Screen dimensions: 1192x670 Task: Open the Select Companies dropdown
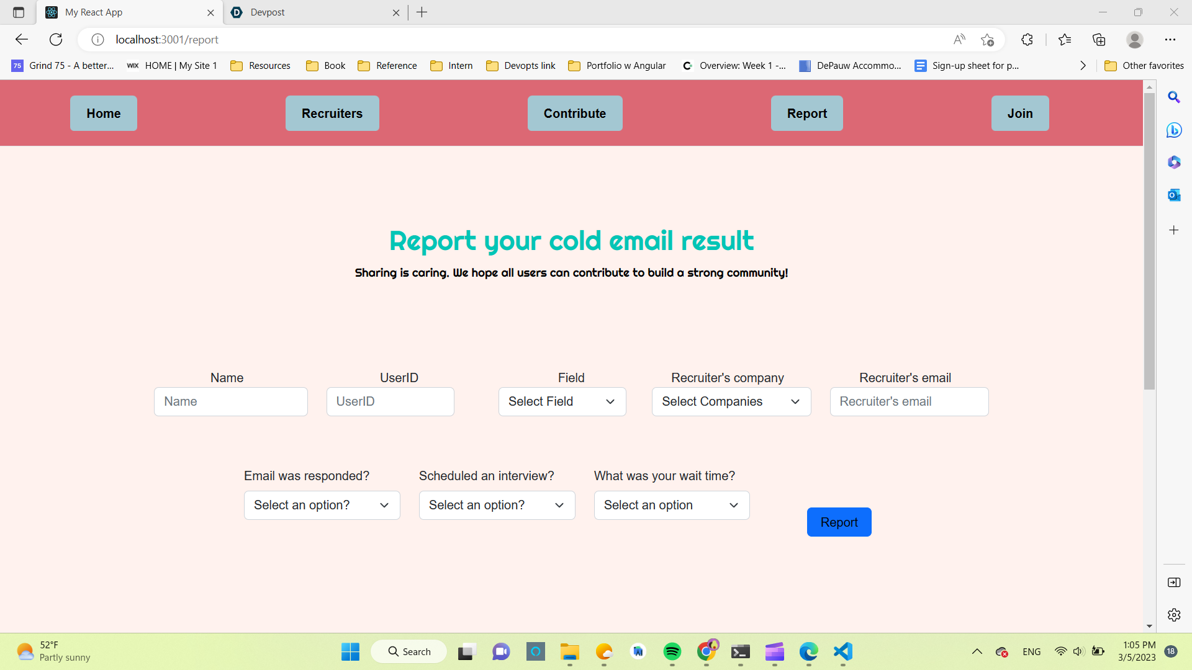pyautogui.click(x=731, y=401)
